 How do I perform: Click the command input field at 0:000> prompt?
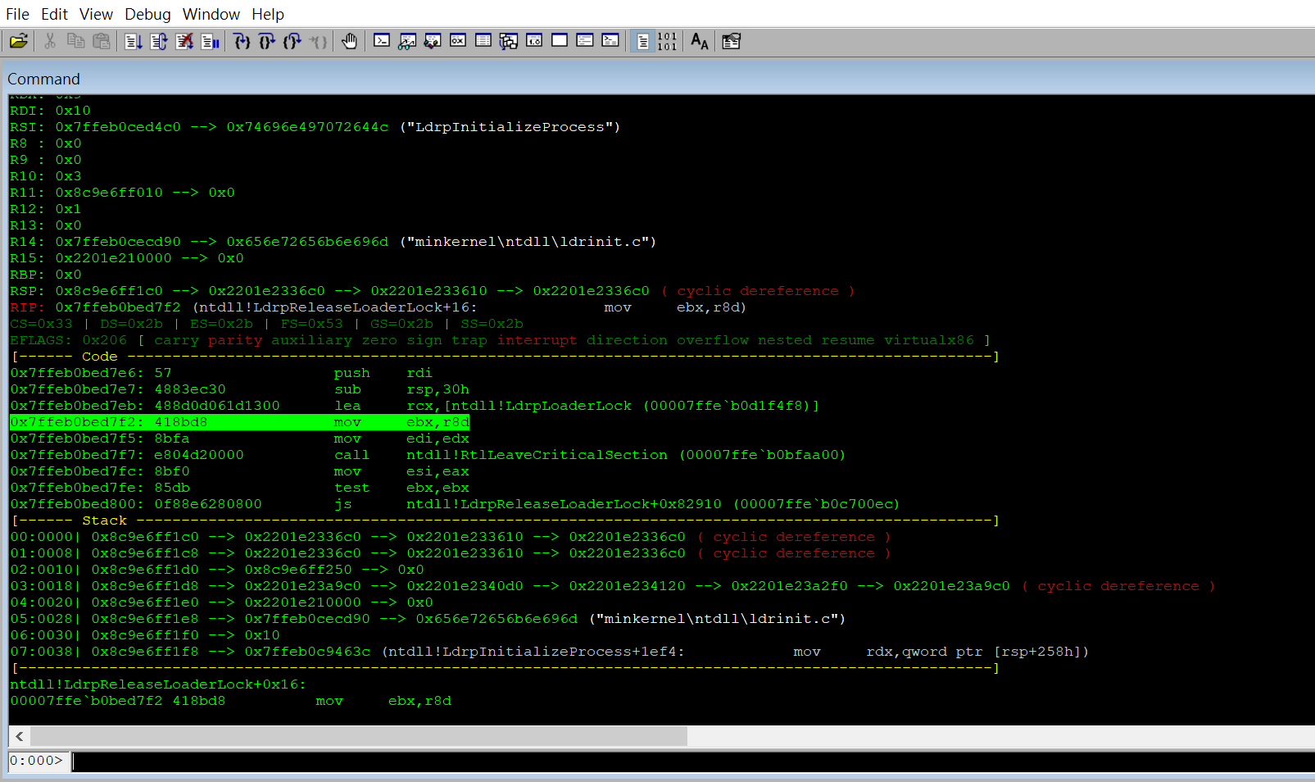[693, 762]
